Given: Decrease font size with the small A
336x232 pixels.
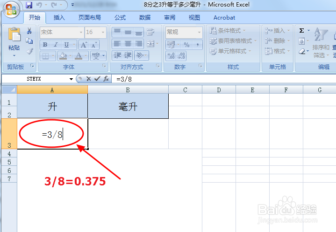Looking at the screenshot, I should (94, 45).
